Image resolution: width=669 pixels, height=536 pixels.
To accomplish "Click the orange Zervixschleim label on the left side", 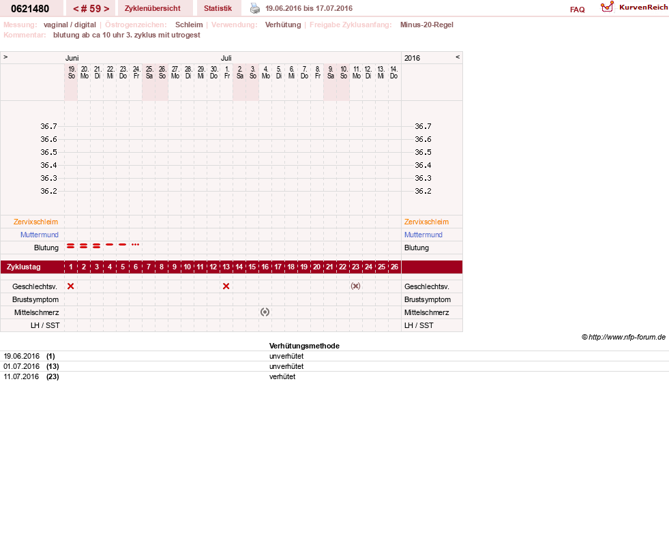I will coord(36,222).
